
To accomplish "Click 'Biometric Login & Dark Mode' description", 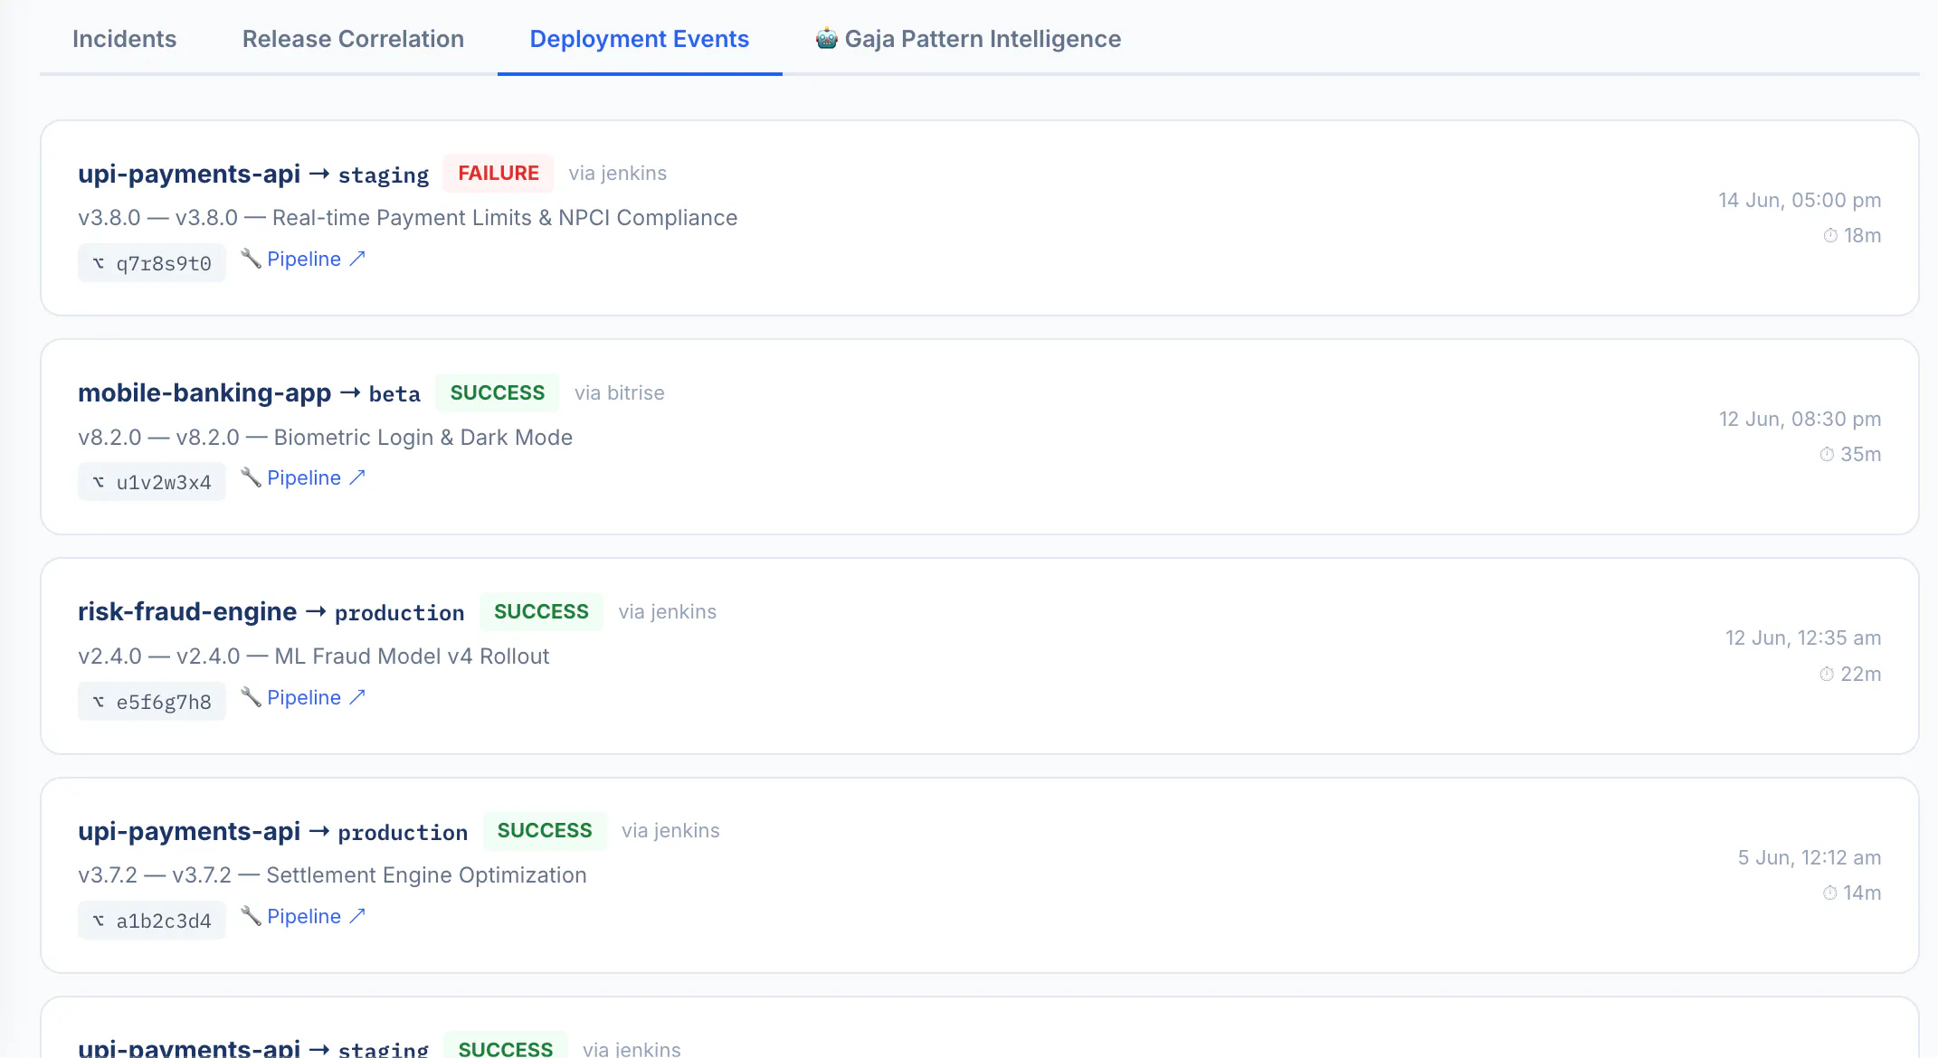I will [x=423, y=438].
